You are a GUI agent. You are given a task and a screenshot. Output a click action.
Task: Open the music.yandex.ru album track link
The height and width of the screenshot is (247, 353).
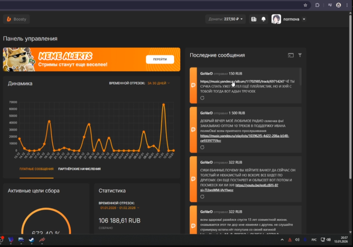pyautogui.click(x=242, y=81)
